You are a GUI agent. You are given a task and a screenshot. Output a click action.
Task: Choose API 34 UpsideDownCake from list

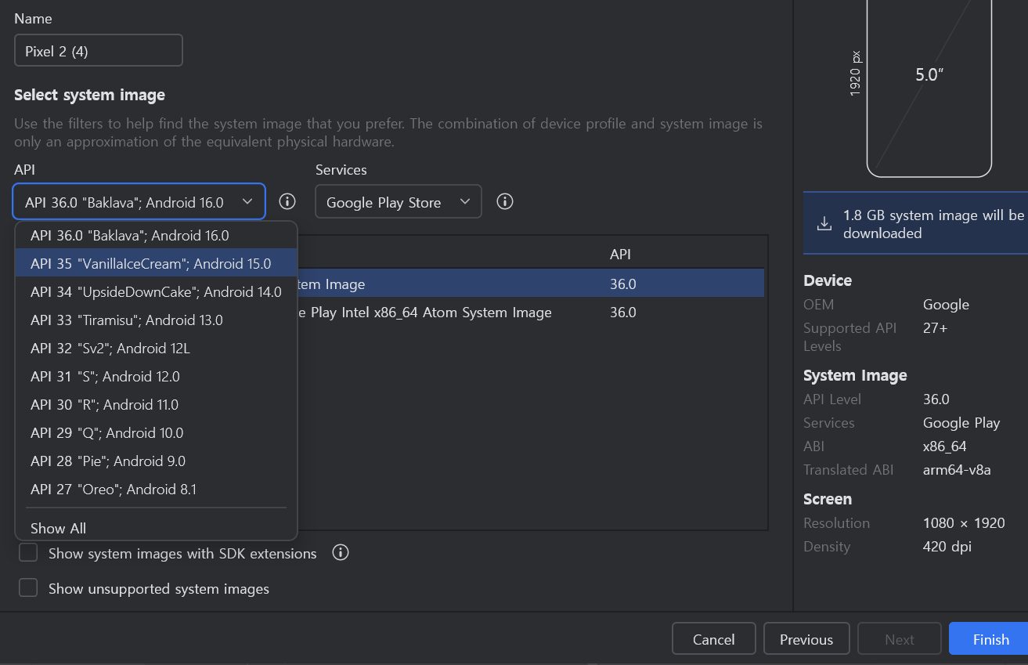point(155,292)
